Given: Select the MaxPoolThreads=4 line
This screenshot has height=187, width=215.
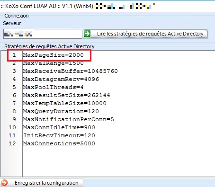Looking at the screenshot, I should [x=54, y=87].
